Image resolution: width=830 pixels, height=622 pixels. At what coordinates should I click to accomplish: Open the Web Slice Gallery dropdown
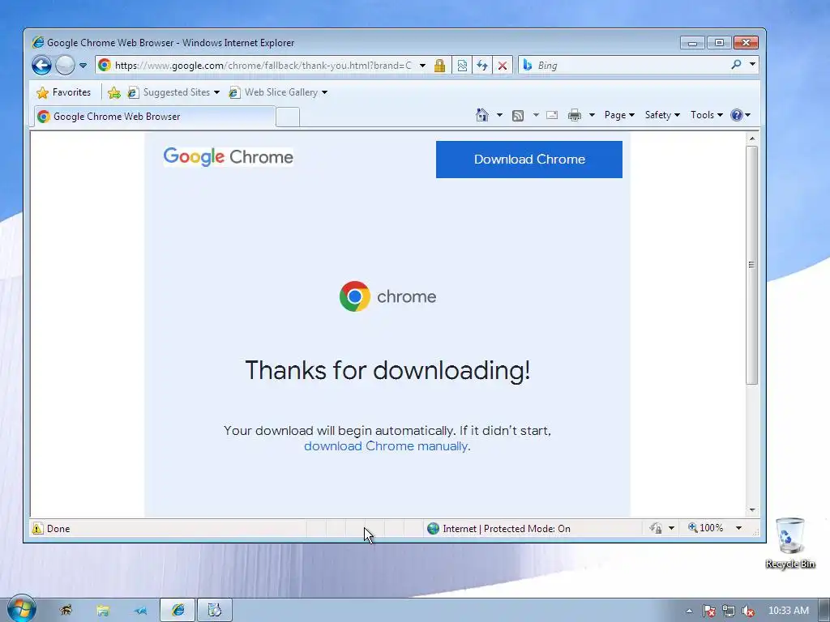[x=278, y=92]
